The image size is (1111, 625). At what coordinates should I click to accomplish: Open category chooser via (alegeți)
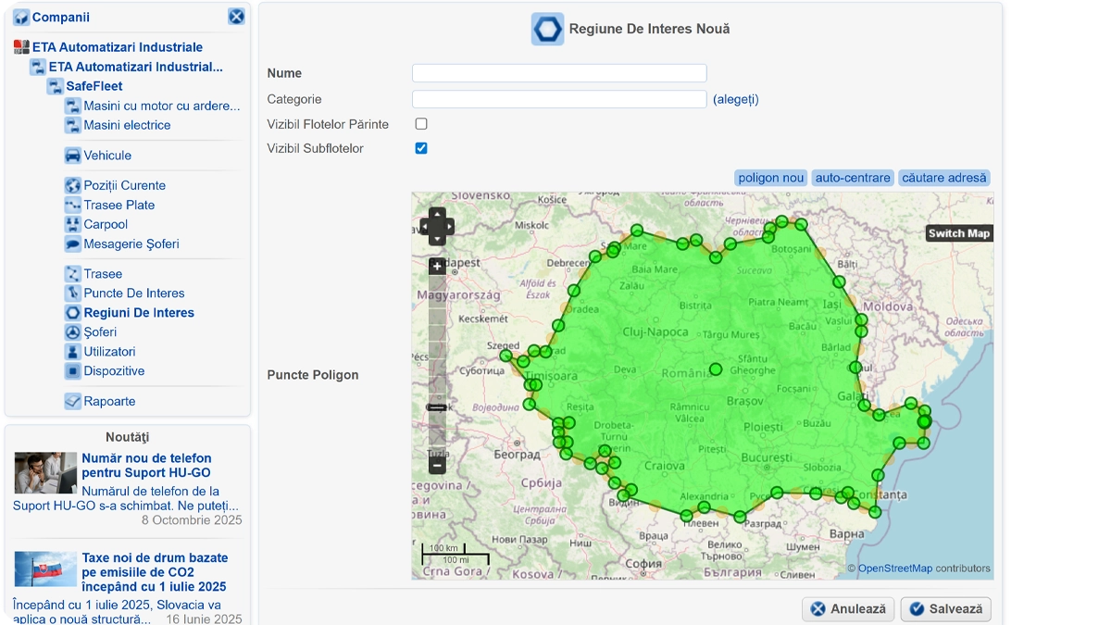click(735, 99)
